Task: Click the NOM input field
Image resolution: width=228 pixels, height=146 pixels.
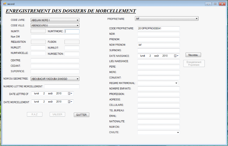Action: click(159, 34)
